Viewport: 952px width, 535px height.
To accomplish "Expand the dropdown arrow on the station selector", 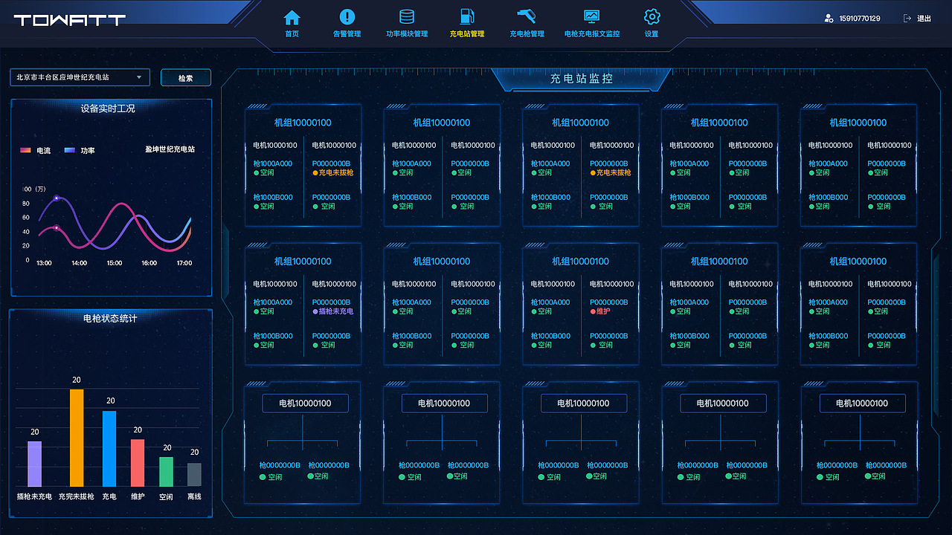I will 138,77.
